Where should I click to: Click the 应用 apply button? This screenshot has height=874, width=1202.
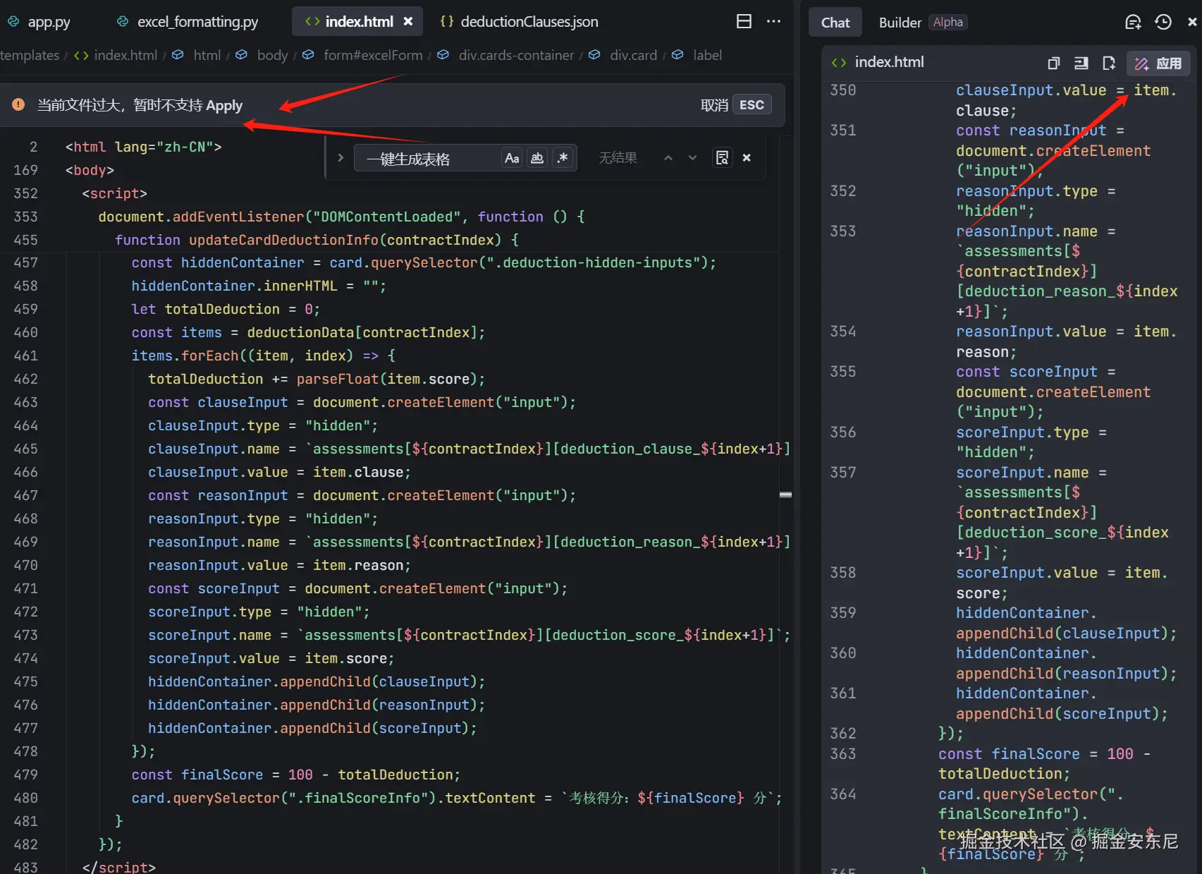1158,63
